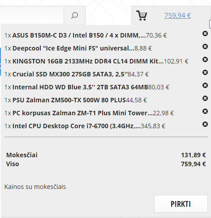Open Intel CPU Desktop Core i7-6700 product
211x218 pixels.
coord(77,126)
